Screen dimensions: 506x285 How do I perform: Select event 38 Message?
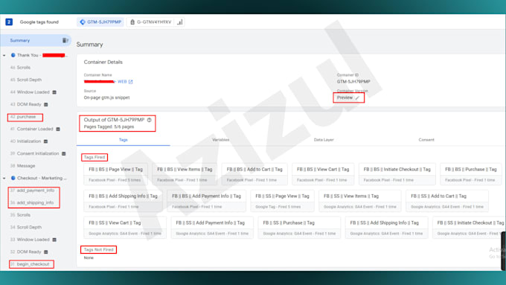[x=22, y=166]
